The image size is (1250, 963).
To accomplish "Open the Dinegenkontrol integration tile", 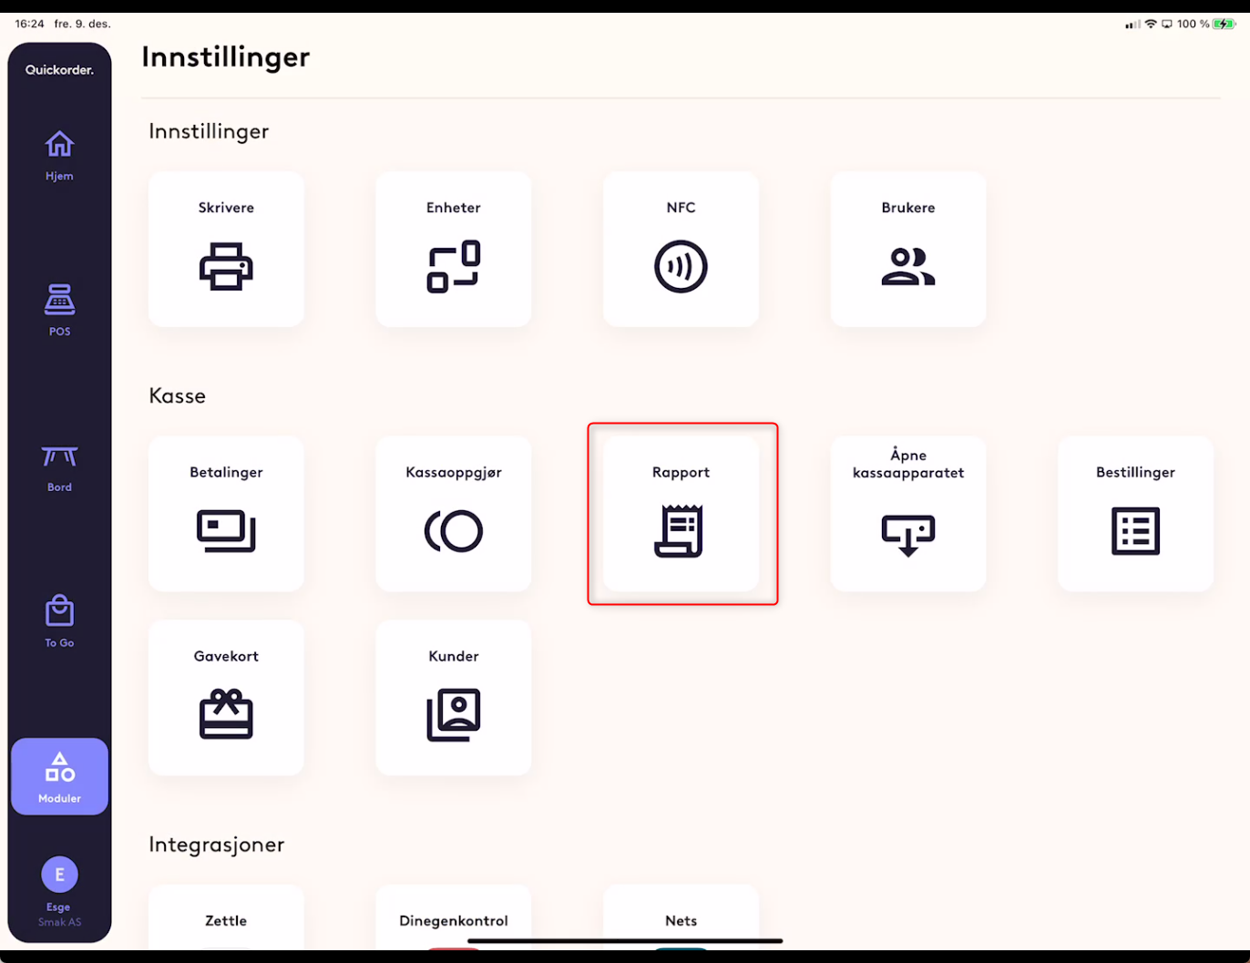I will [x=454, y=917].
